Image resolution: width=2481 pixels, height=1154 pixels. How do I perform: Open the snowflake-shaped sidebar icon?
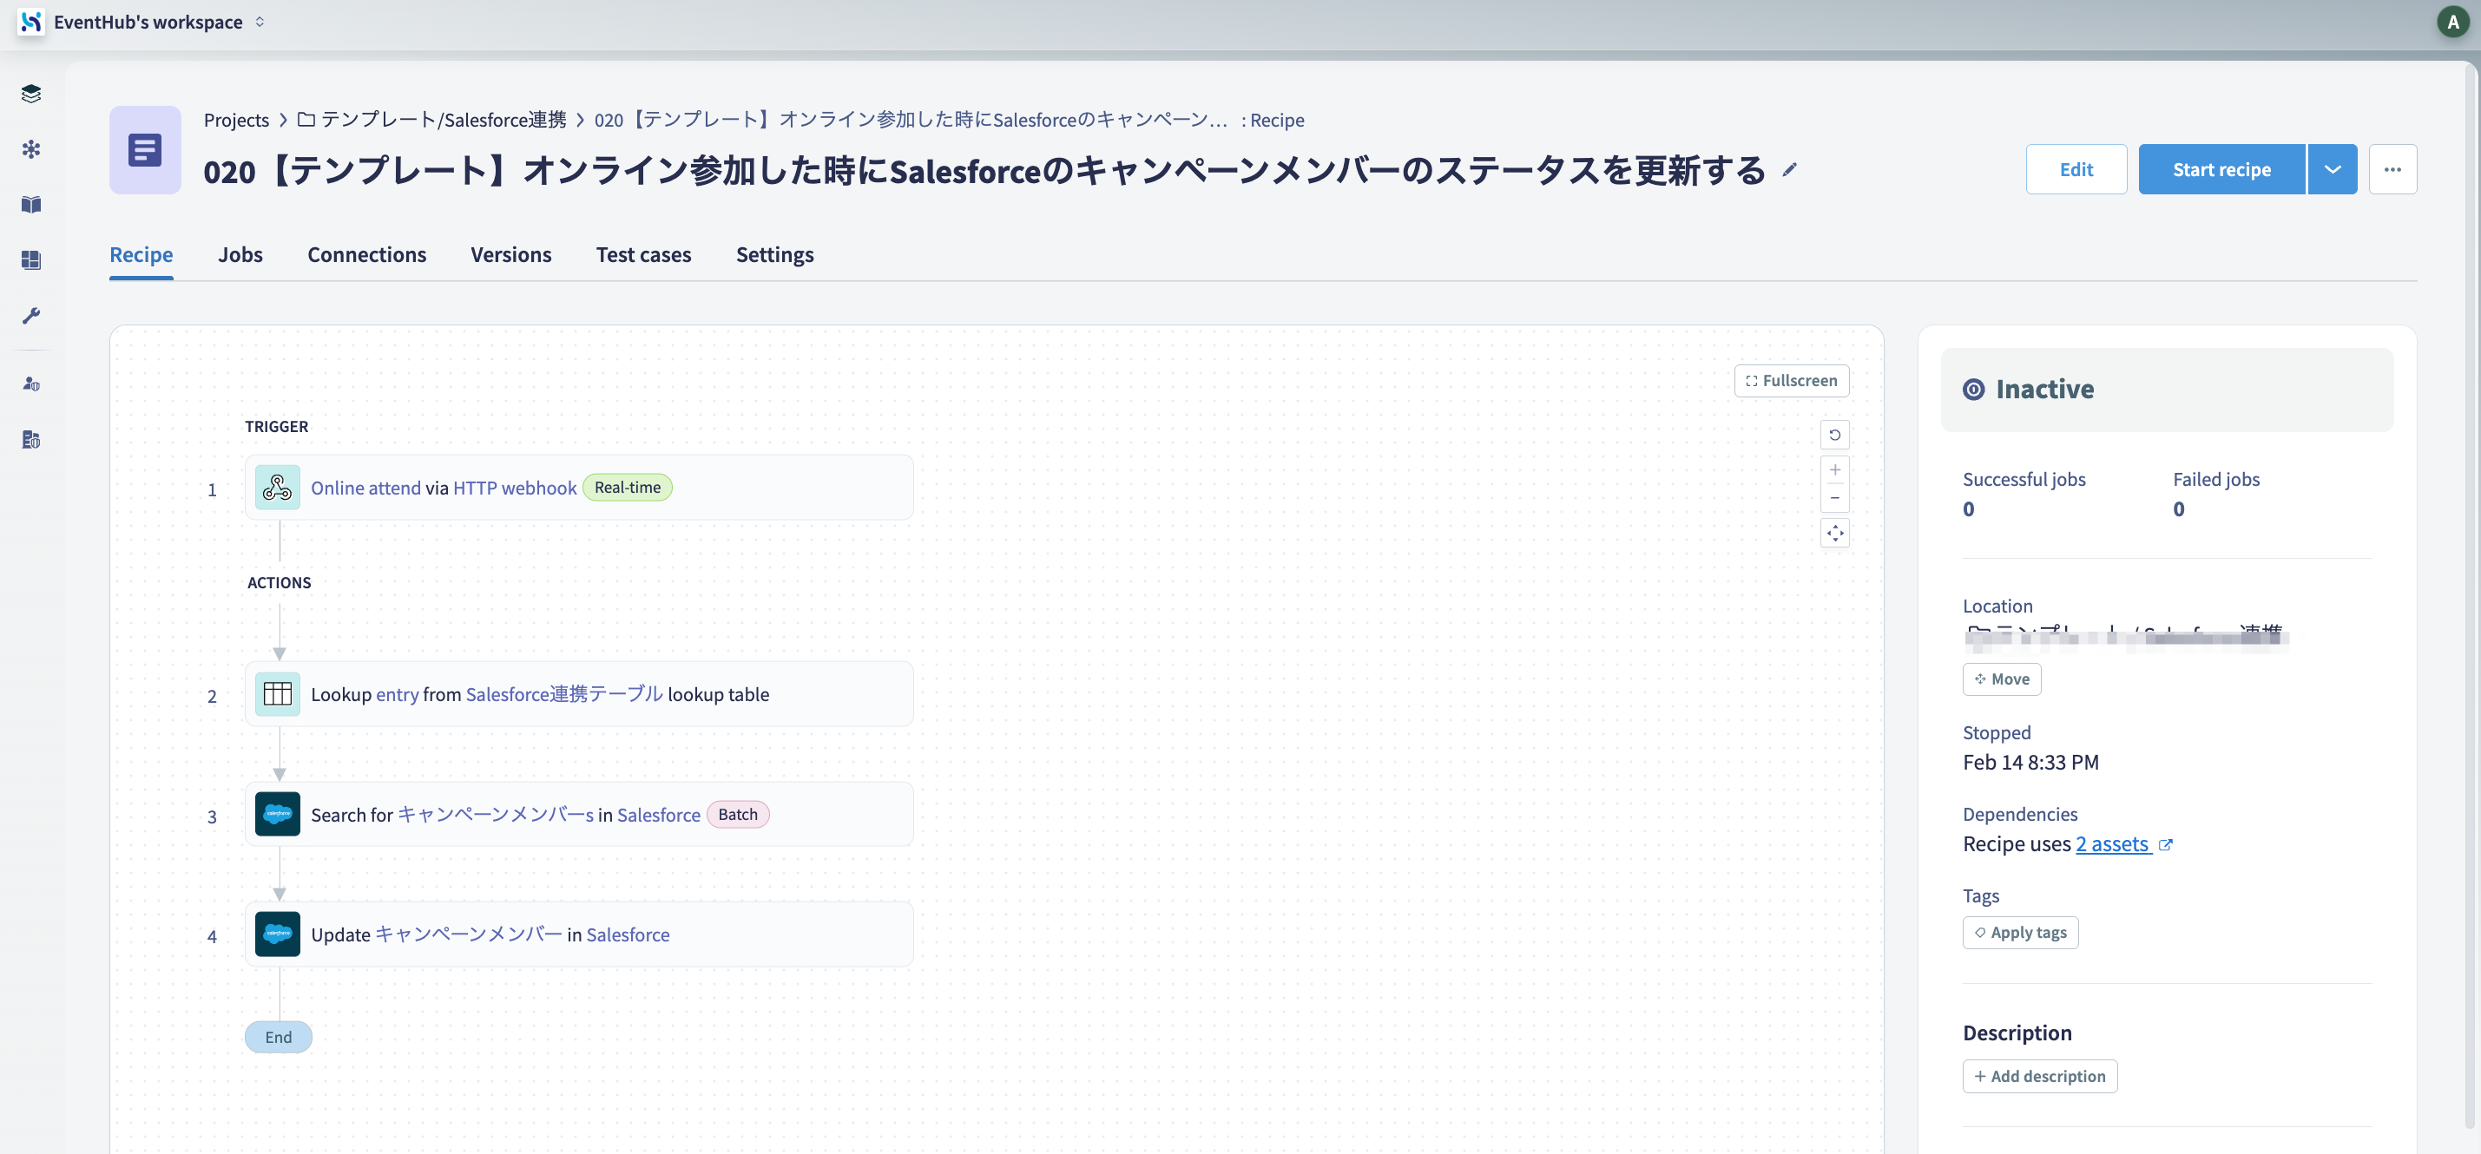(x=31, y=149)
